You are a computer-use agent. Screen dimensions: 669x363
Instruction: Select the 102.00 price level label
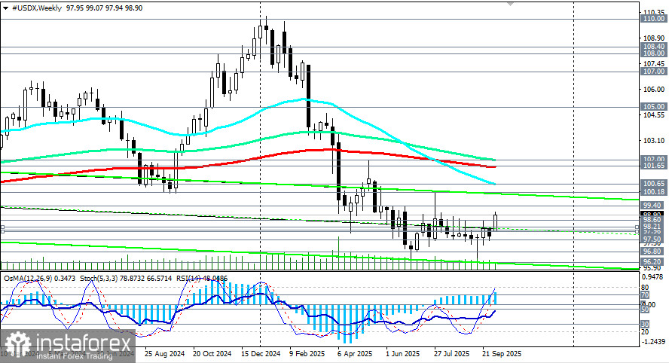coord(654,159)
